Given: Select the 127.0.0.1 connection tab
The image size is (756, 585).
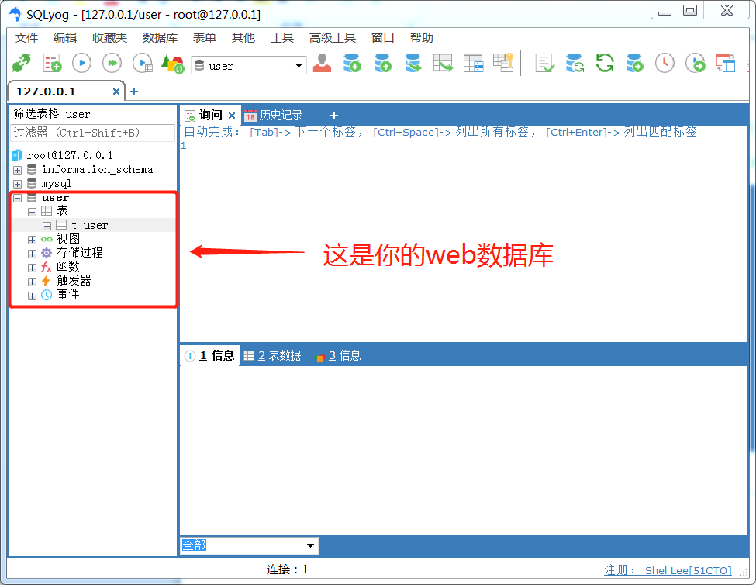Looking at the screenshot, I should pos(47,92).
